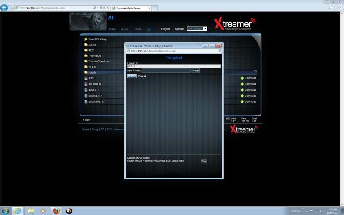Open the scripts folder
The height and width of the screenshot is (215, 344).
[92, 72]
